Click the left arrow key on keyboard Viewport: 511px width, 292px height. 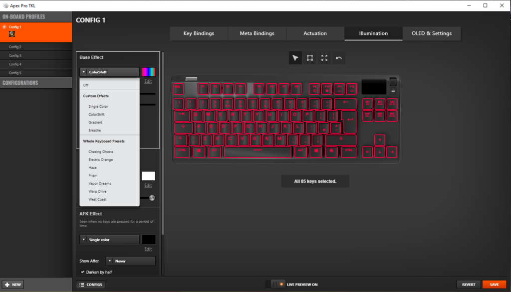coord(367,152)
